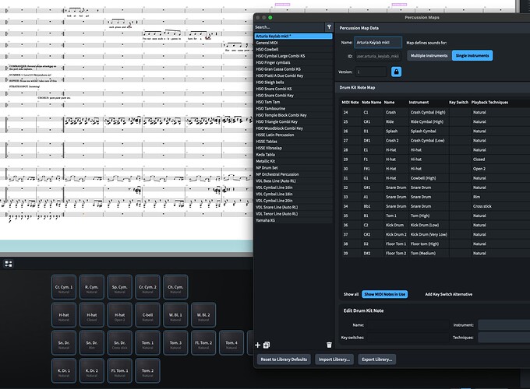Screen dimensions: 530x389
Task: Select HSSE Vibraslap map
Action: [x=293, y=148]
